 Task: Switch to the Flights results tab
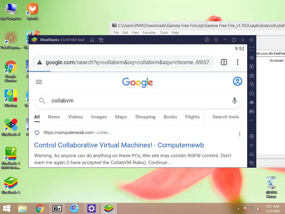(193, 117)
